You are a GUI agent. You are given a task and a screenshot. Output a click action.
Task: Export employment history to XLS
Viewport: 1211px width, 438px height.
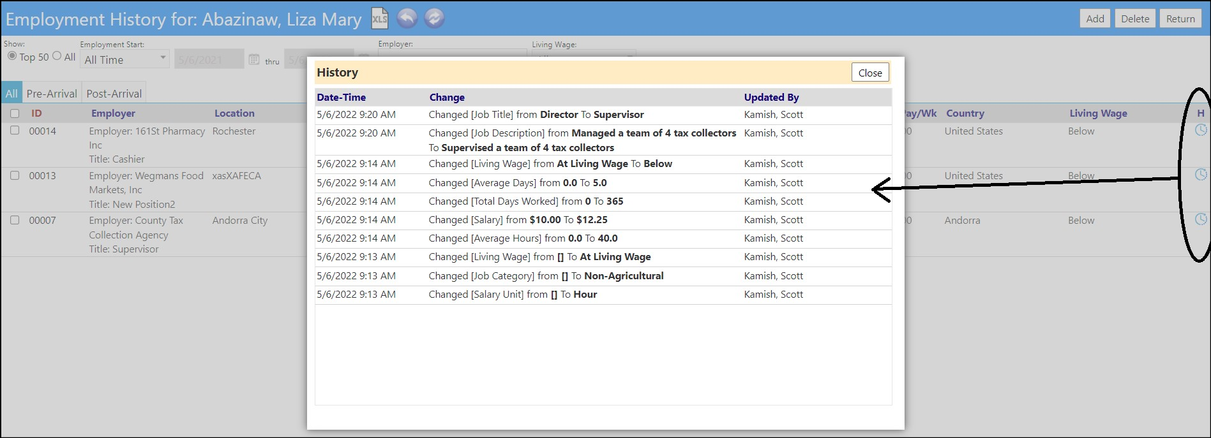(379, 18)
